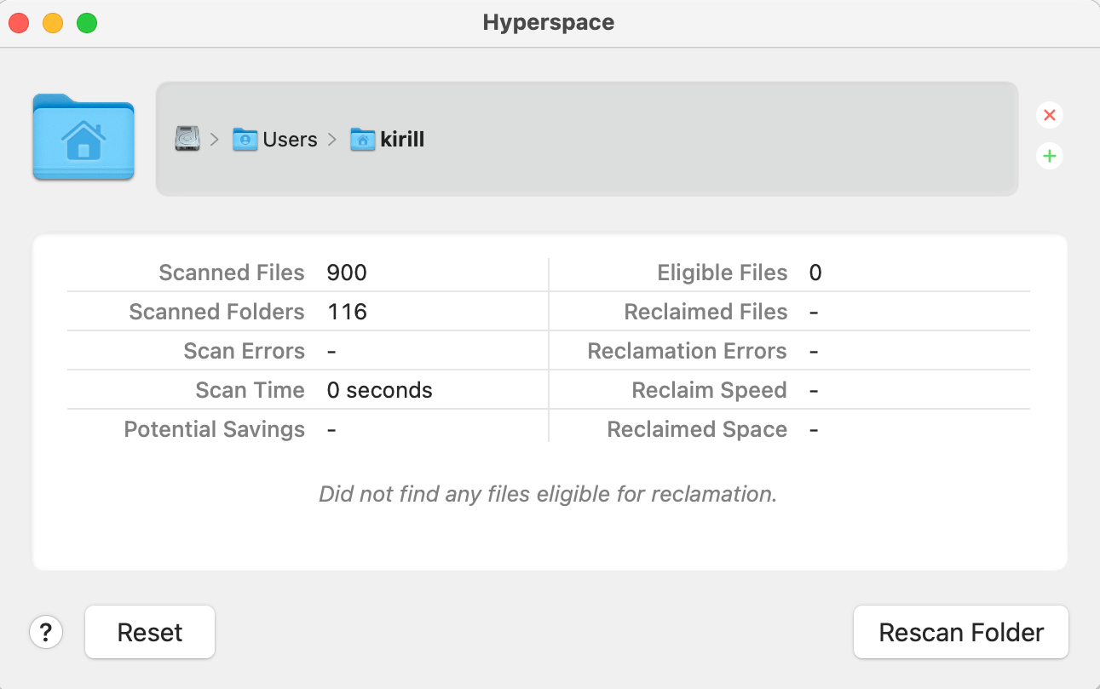Click the chevron between the disk and Users
Viewport: 1100px width, 689px height.
point(215,139)
